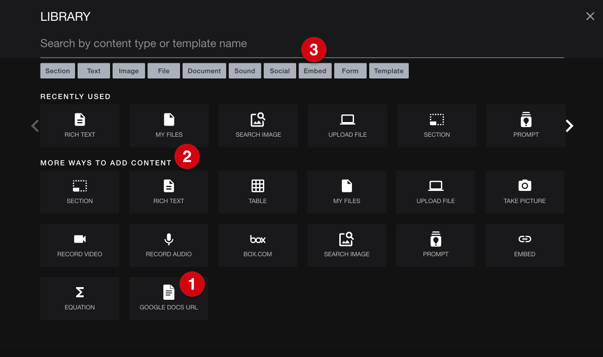Screen dimensions: 603x357
Task: Focus the library search field
Action: tap(302, 44)
